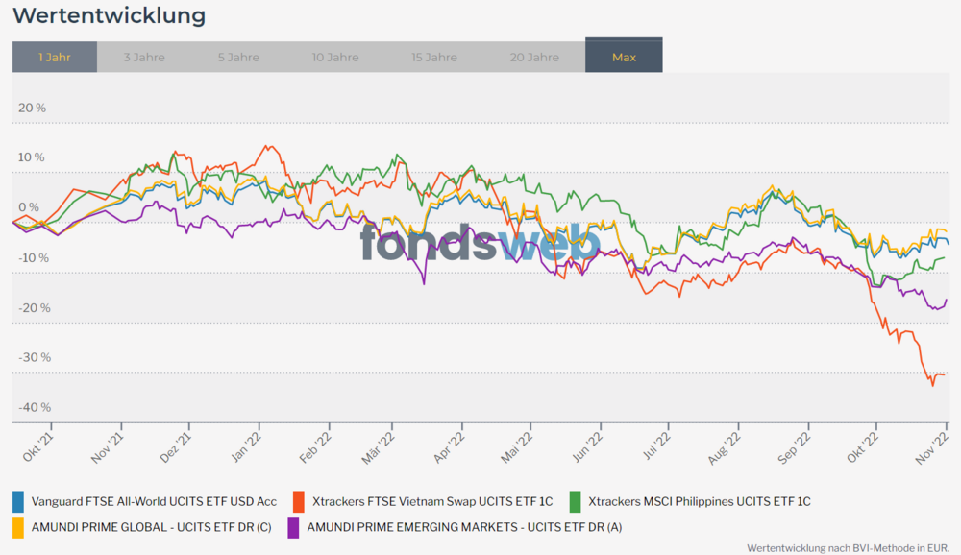Click the Feb '22 axis label
This screenshot has width=961, height=555.
[x=315, y=446]
